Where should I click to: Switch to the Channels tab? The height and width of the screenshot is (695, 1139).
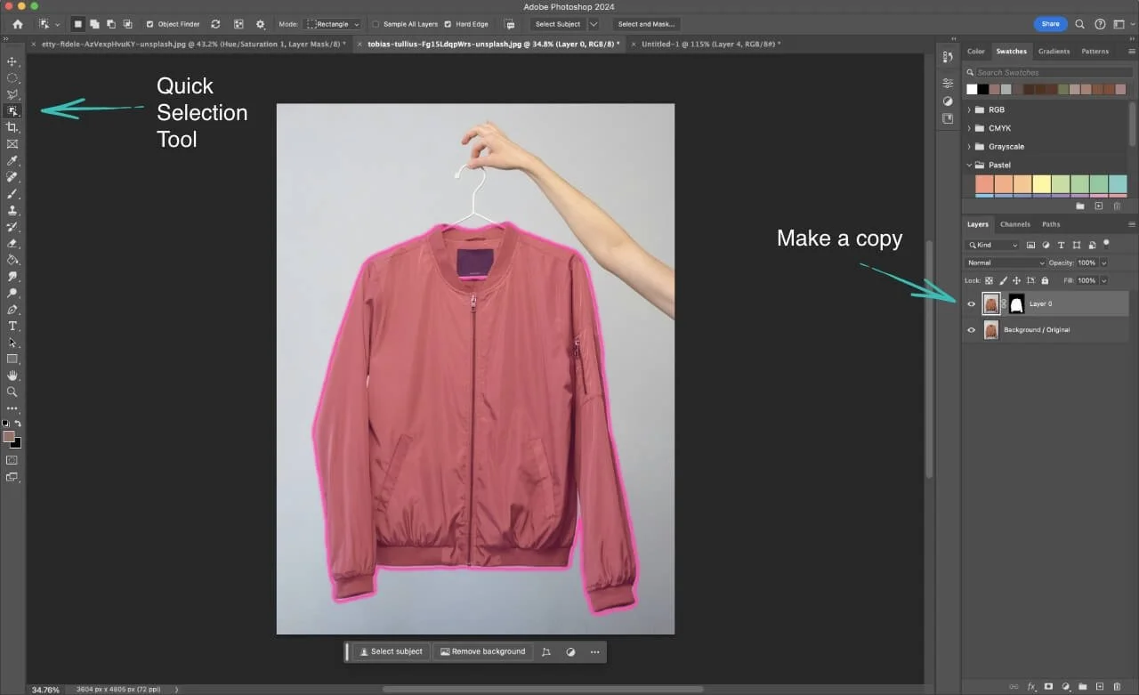click(1017, 224)
